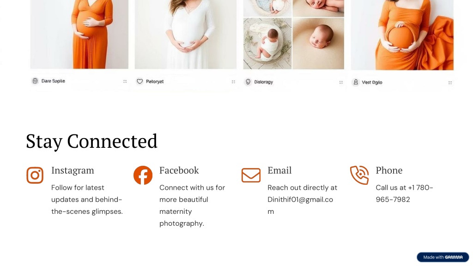Click the Phone handset icon

pyautogui.click(x=359, y=175)
